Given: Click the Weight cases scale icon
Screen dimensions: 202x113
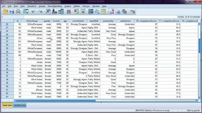Looking at the screenshot, I should pyautogui.click(x=97, y=11).
